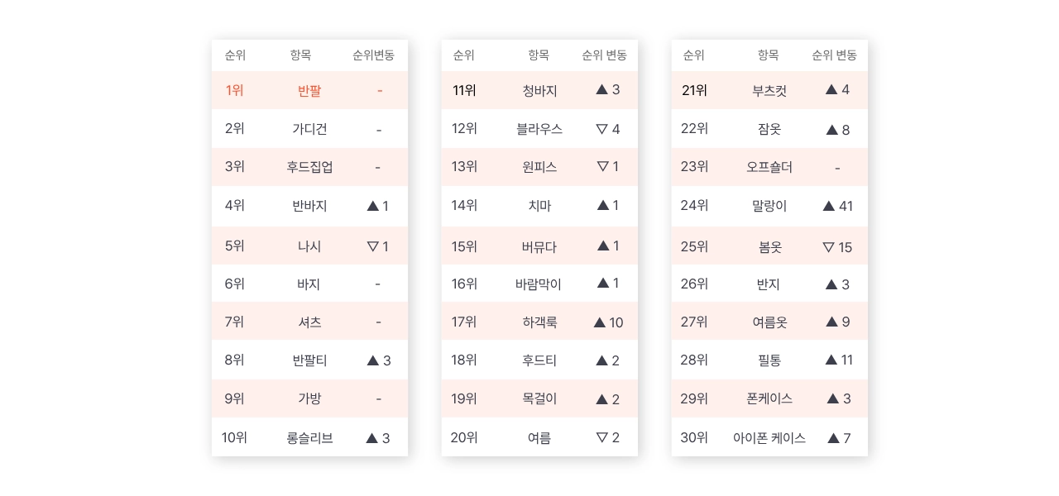Click the down triangle in the 봄옷 row
Screen dimensions: 1059x496
tap(829, 247)
